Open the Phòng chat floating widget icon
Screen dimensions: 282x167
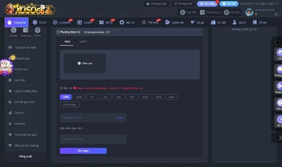(279, 70)
